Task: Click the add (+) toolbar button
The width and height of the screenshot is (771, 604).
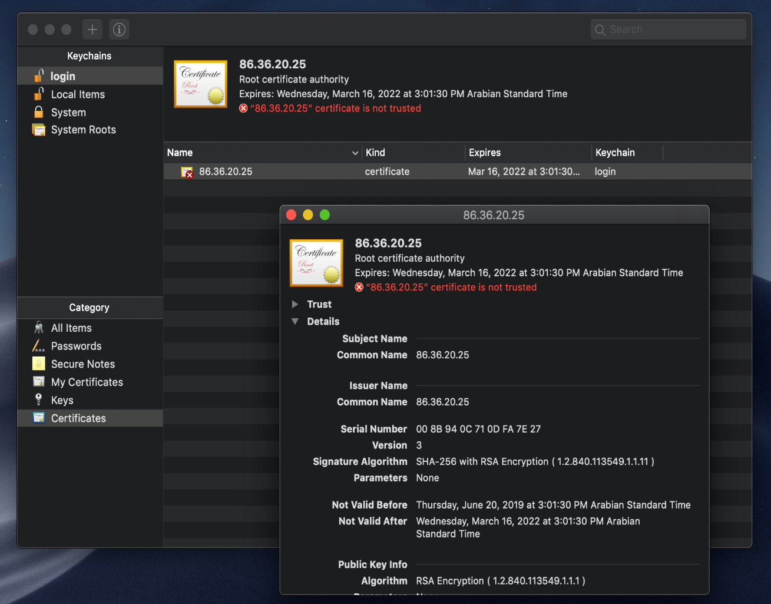Action: pos(92,29)
